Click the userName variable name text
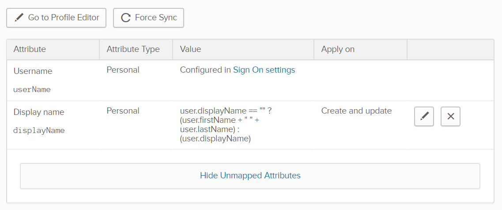This screenshot has width=502, height=210. [x=32, y=90]
